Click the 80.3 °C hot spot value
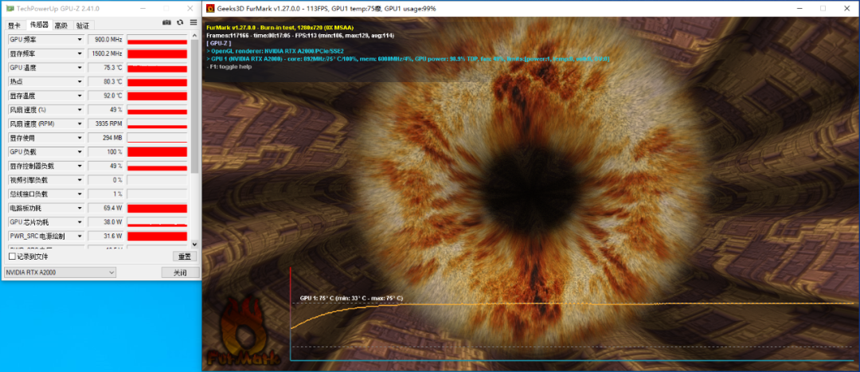 pos(106,82)
